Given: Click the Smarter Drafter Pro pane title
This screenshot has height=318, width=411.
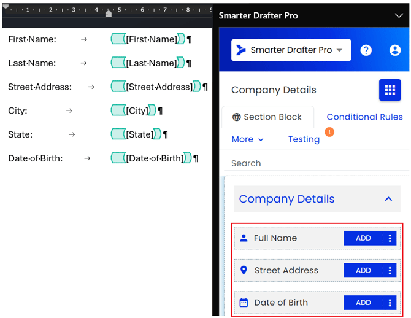Looking at the screenshot, I should [x=258, y=15].
